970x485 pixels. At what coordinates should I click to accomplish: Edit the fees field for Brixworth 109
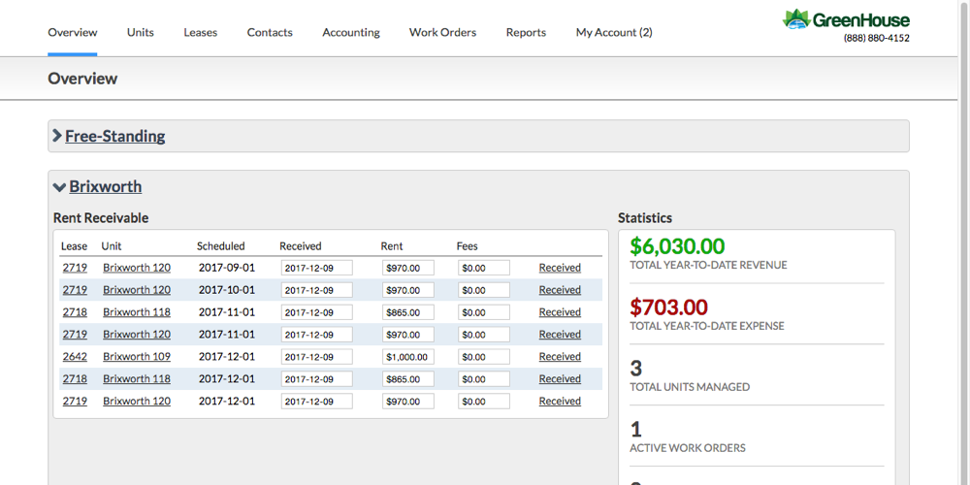(x=483, y=357)
